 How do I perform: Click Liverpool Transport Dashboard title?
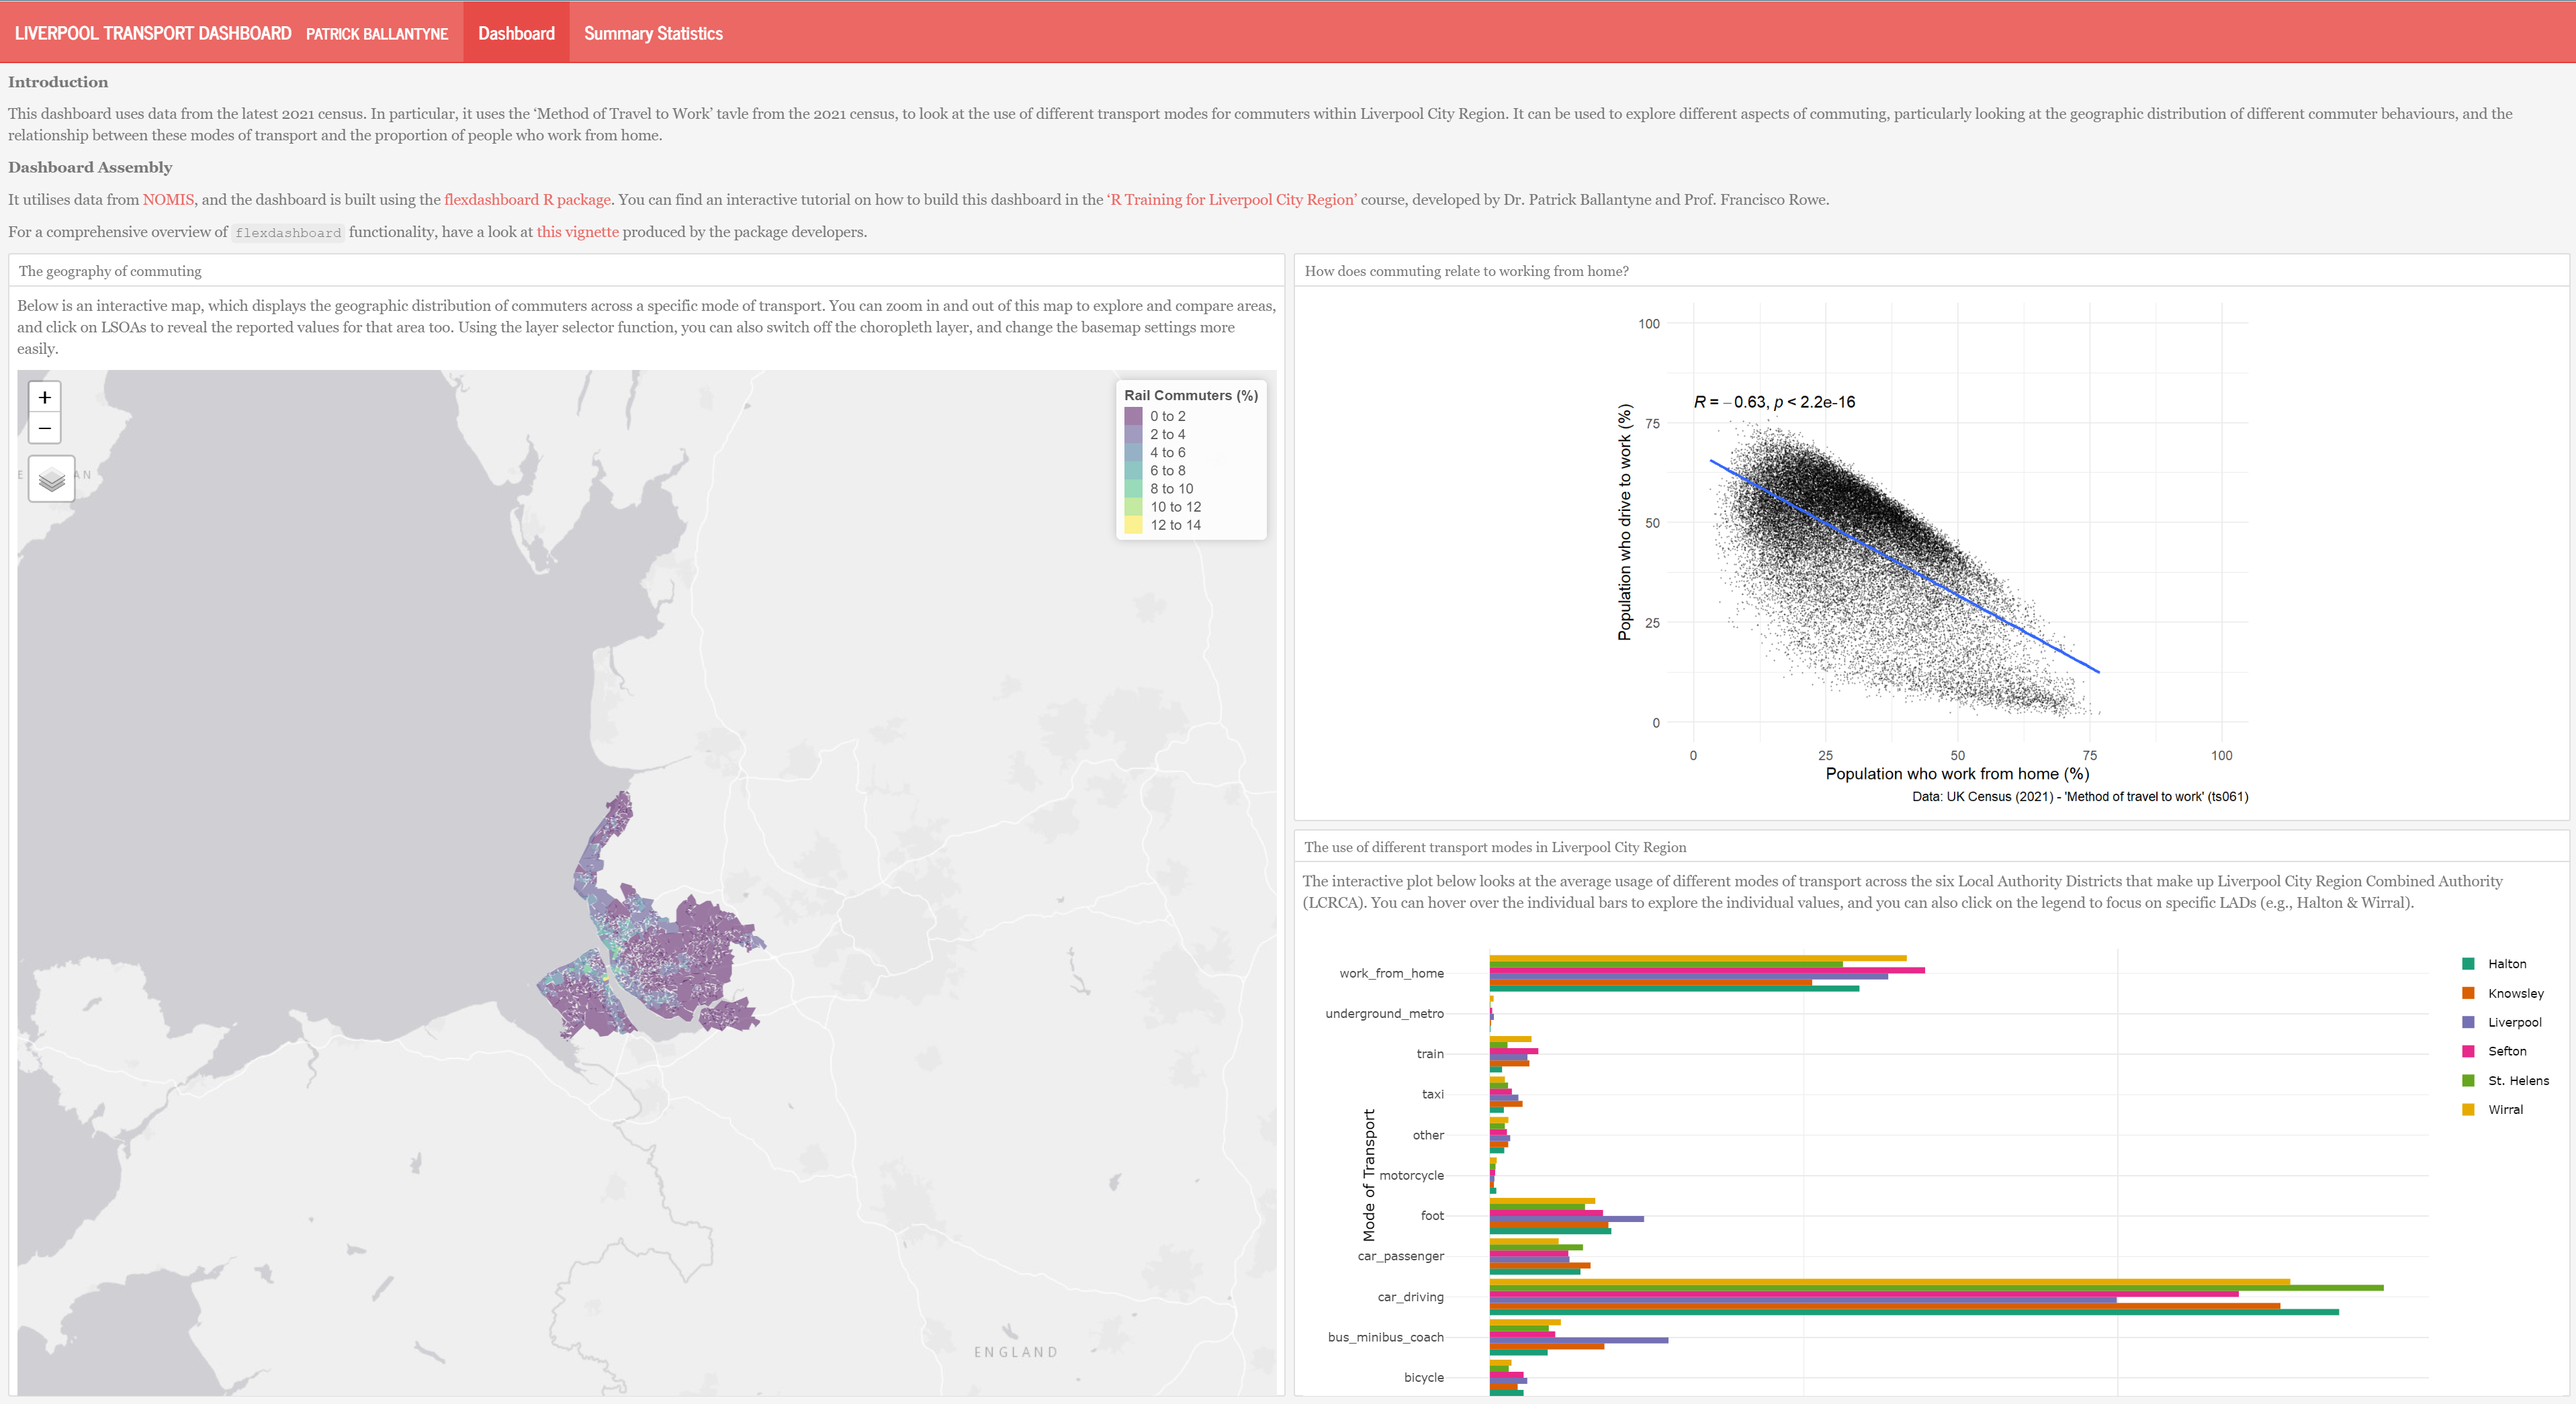(x=153, y=33)
